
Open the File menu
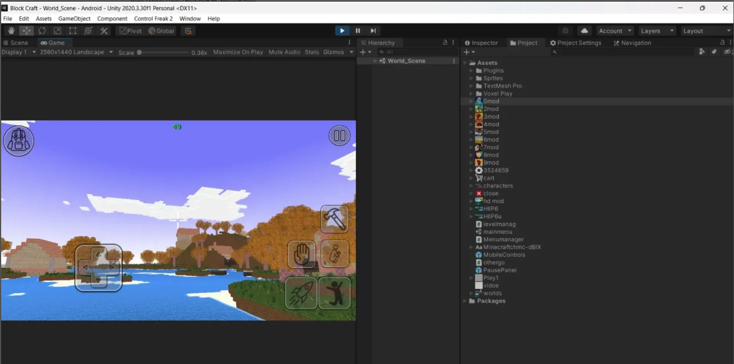(7, 19)
